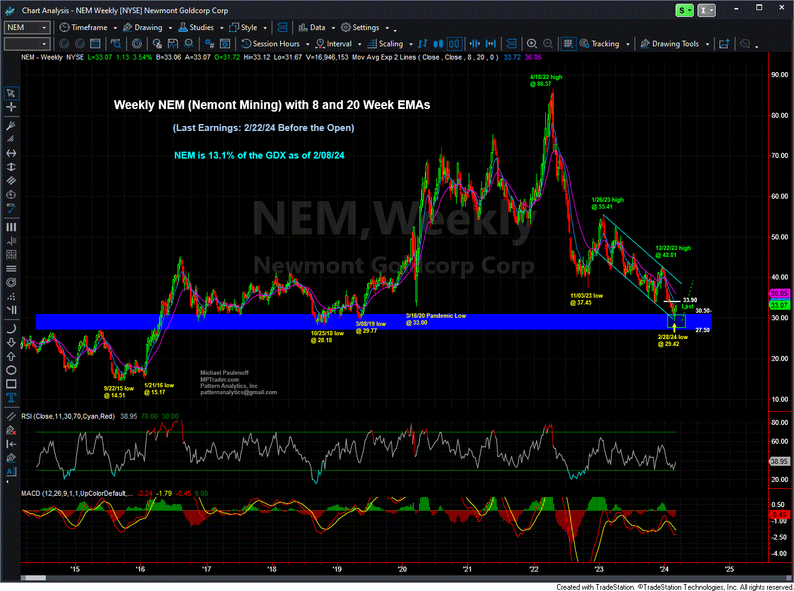
Task: Click the 3/16/20 Pandemic Low label
Action: click(436, 319)
